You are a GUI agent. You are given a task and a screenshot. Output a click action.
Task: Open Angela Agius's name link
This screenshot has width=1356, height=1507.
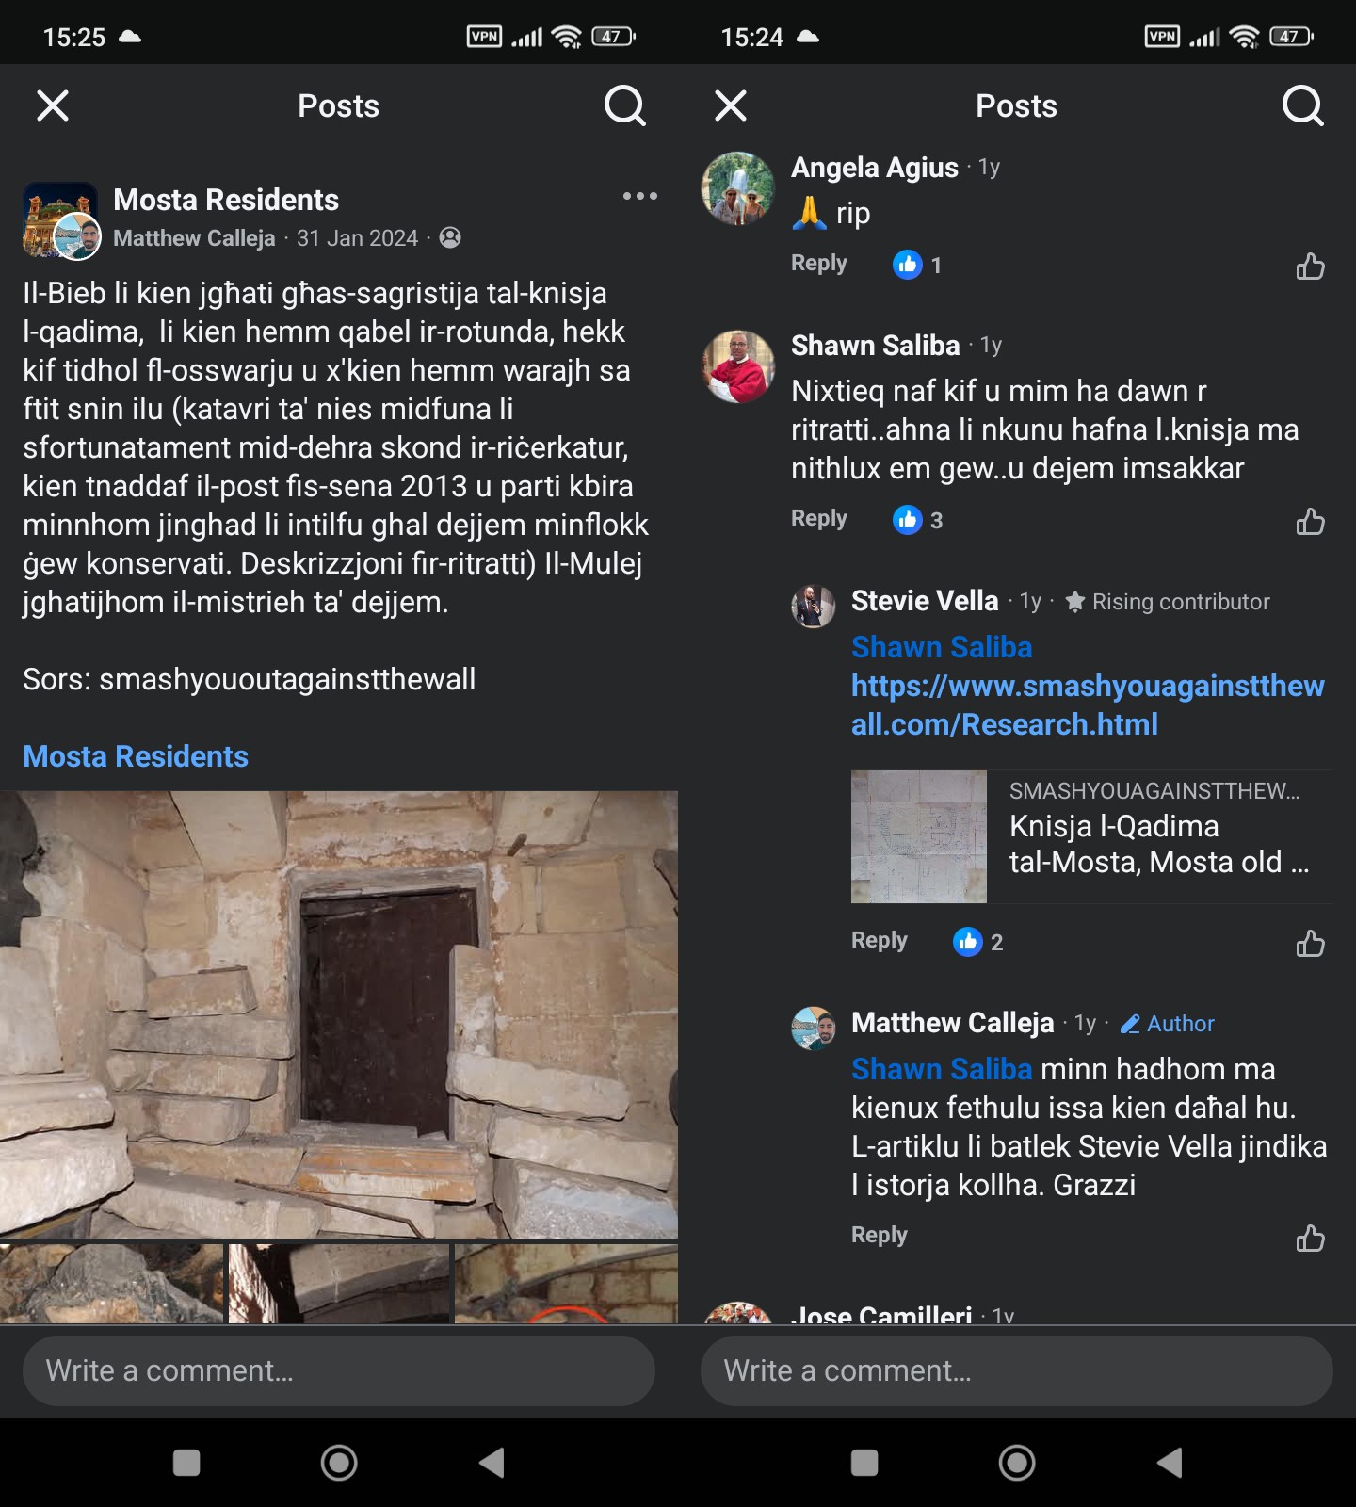pos(875,167)
